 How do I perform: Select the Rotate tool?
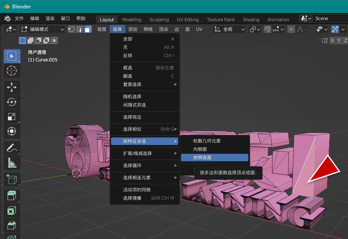[x=12, y=102]
